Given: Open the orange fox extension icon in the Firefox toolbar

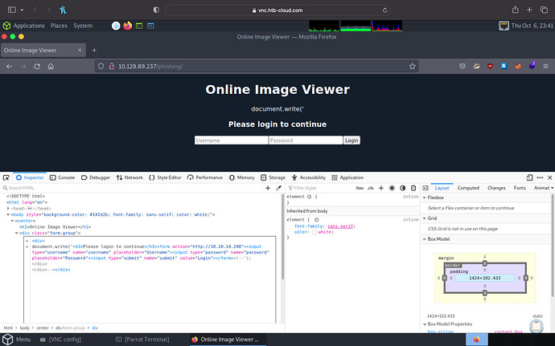Looking at the screenshot, I should click(518, 66).
